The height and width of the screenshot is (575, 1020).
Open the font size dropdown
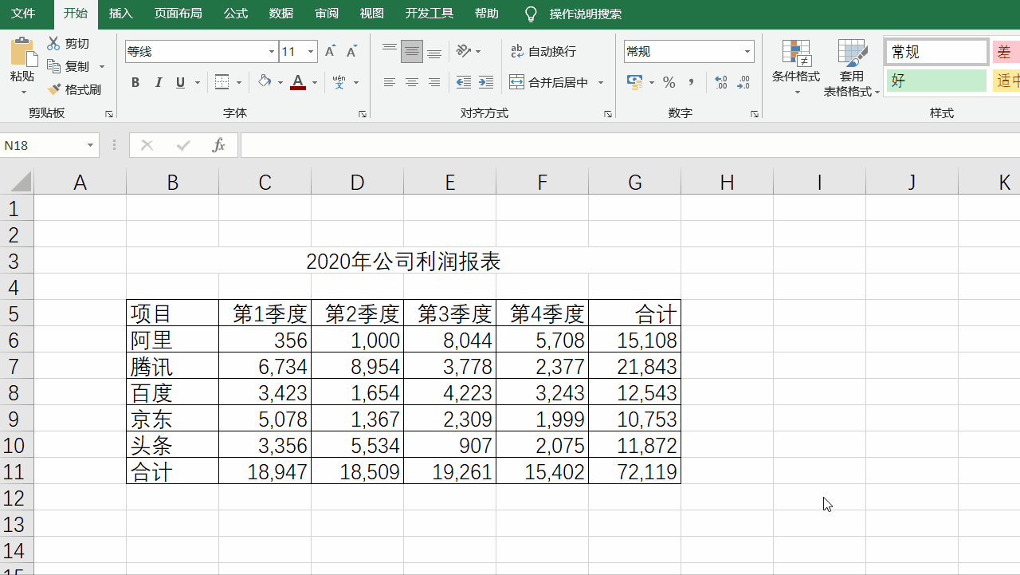(x=311, y=52)
